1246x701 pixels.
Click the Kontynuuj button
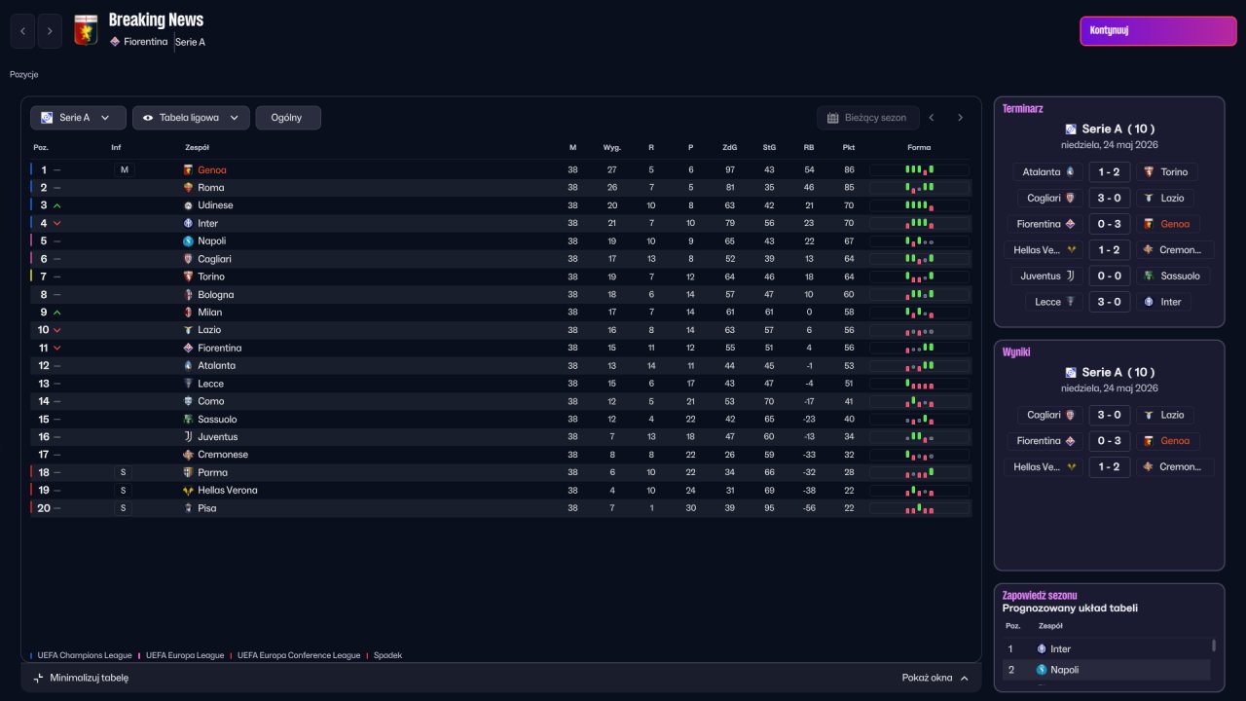(x=1158, y=30)
